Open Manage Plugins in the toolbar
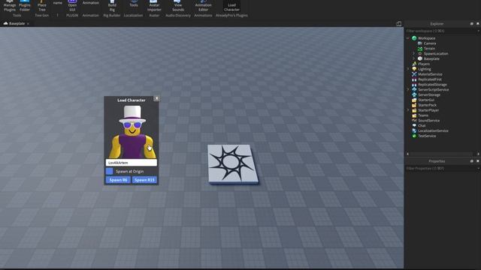Viewport: 481px width, 270px height. (x=10, y=6)
